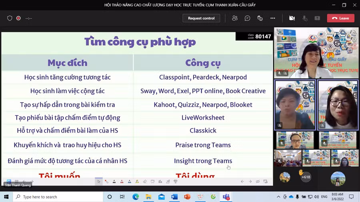The image size is (360, 202).
Task: Select the yellow highlighter tool
Action: (137, 181)
